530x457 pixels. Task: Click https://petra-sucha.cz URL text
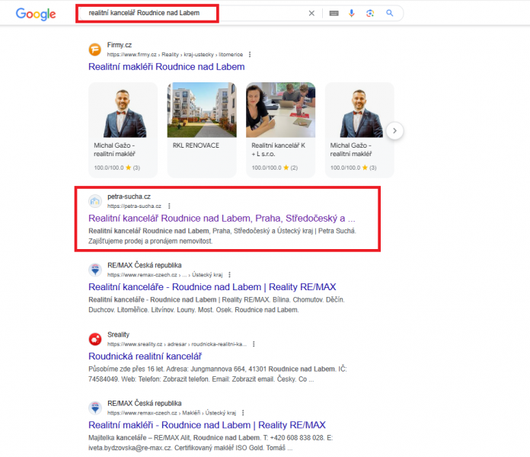134,206
